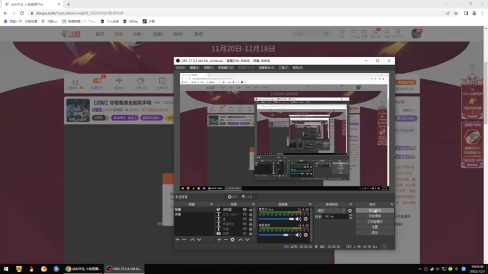Move the scene up in the 场景 panel
This screenshot has height=274, width=488.
coord(192,239)
